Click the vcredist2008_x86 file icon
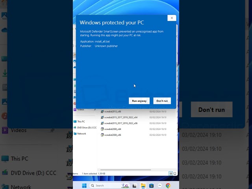Screen dimensions: 252x189 pos(102,135)
